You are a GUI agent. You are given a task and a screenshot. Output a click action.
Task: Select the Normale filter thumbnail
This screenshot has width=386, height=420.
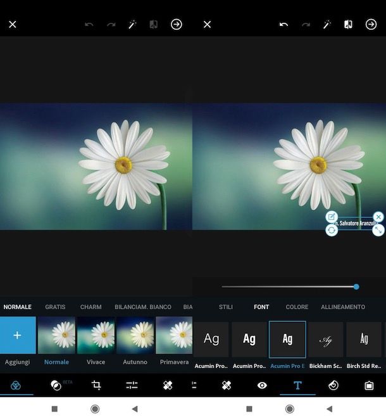point(56,335)
